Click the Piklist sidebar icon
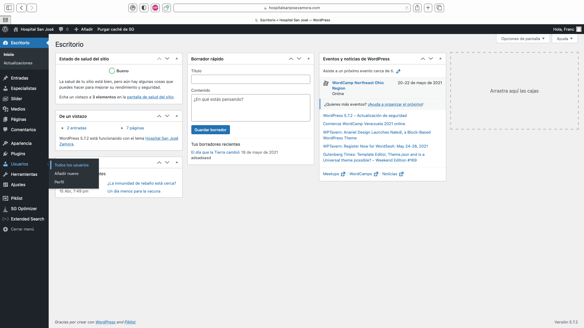The height and width of the screenshot is (328, 584). coord(5,198)
